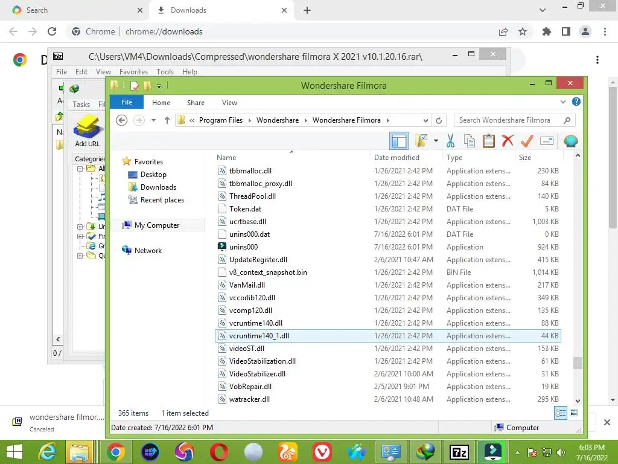618x464 pixels.
Task: Sort files by Date modified column
Action: 406,158
